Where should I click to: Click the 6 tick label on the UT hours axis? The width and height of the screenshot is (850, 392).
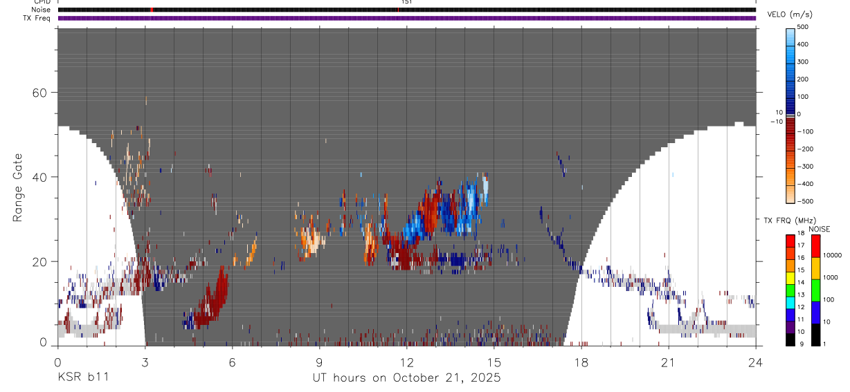[x=232, y=362]
